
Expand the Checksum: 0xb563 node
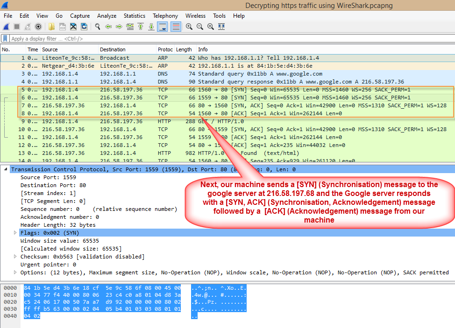point(15,257)
